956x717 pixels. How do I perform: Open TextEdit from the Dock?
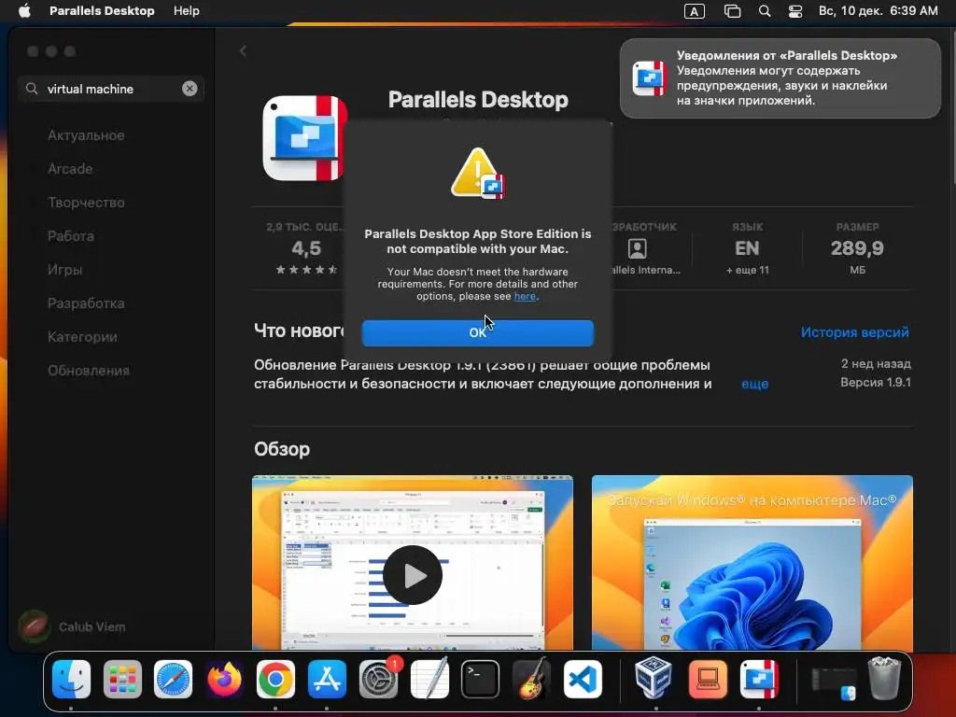tap(429, 680)
